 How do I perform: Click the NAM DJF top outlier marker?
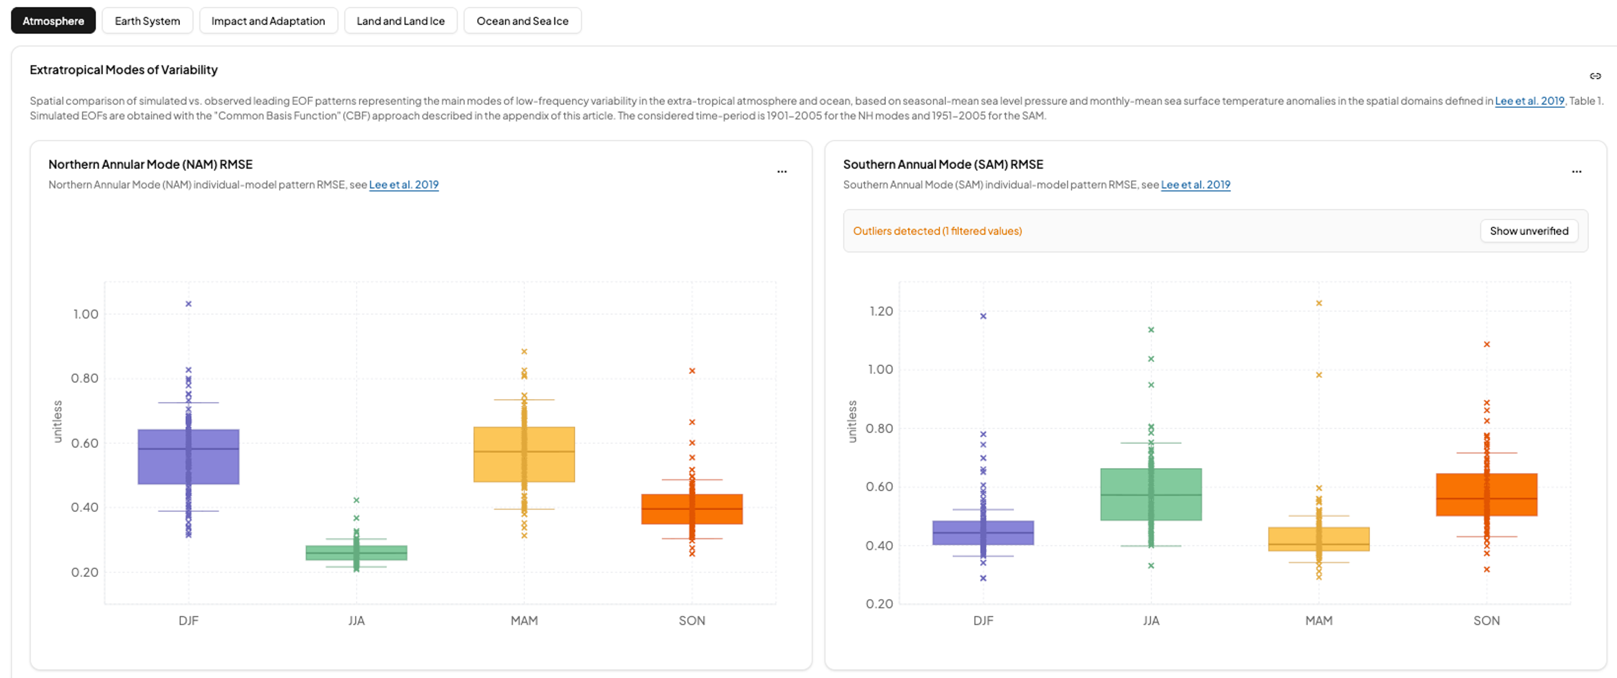[x=188, y=303]
